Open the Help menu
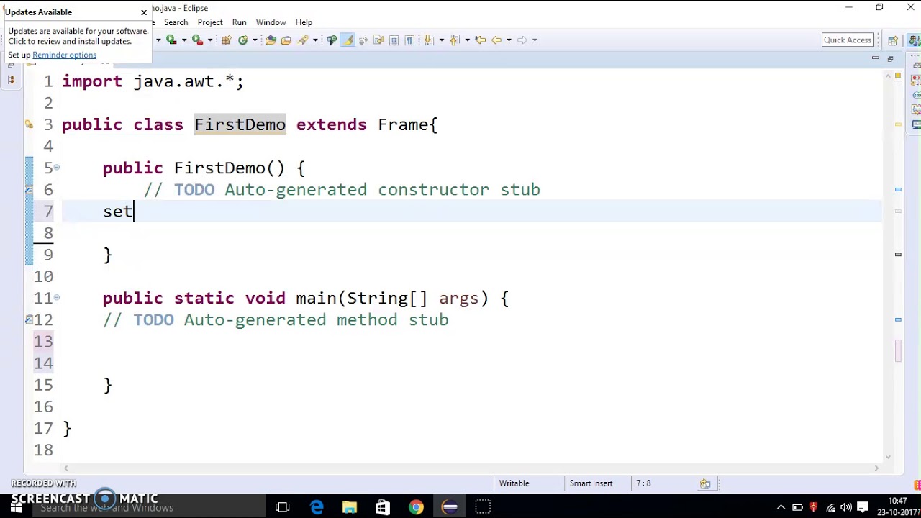The height and width of the screenshot is (518, 921). pyautogui.click(x=304, y=22)
